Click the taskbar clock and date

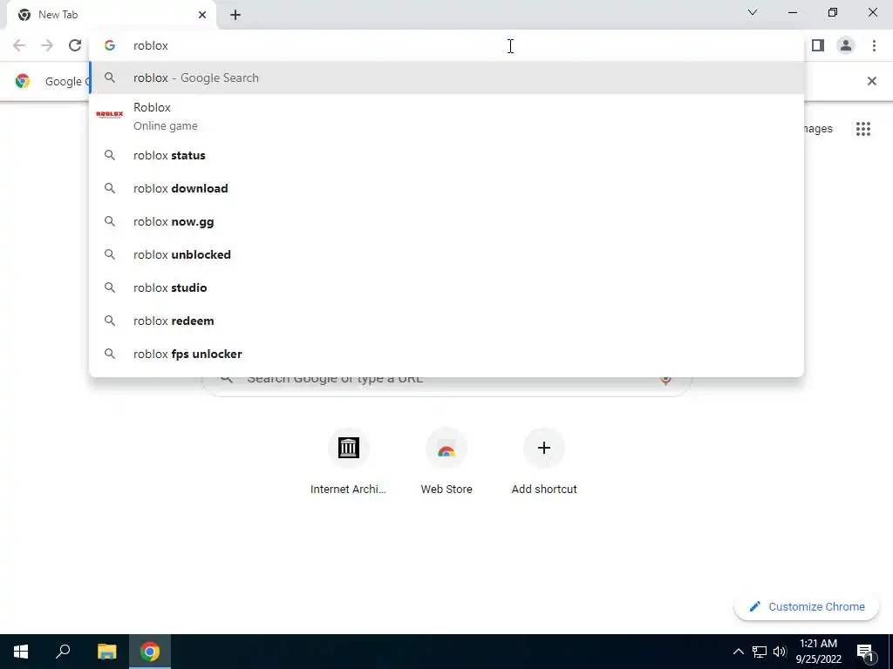pyautogui.click(x=818, y=652)
